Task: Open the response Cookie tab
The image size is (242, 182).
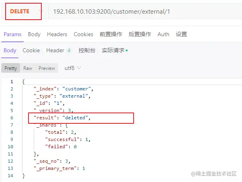Action: (x=31, y=50)
